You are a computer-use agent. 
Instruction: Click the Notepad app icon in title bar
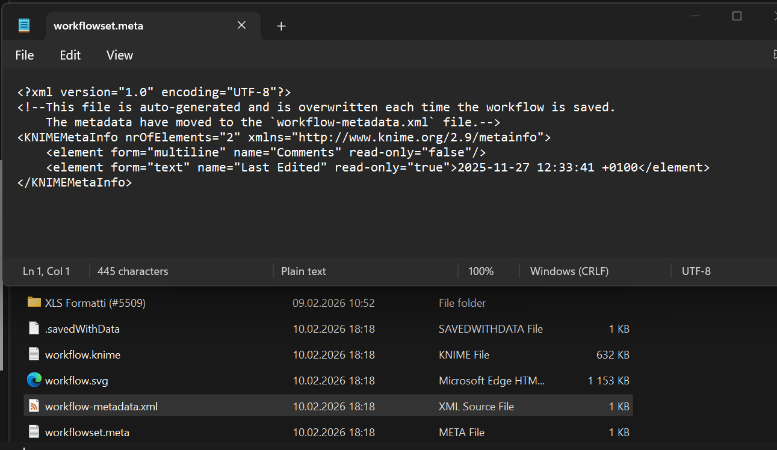[24, 25]
